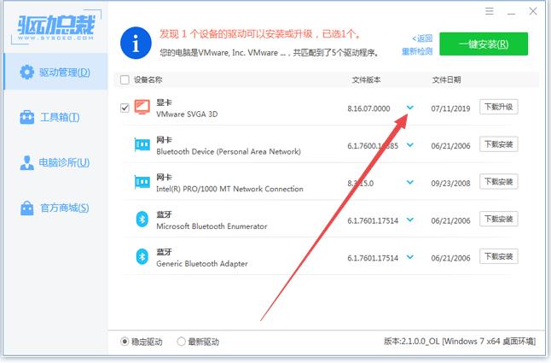Click the <返回 link
The width and height of the screenshot is (551, 363).
pyautogui.click(x=422, y=38)
